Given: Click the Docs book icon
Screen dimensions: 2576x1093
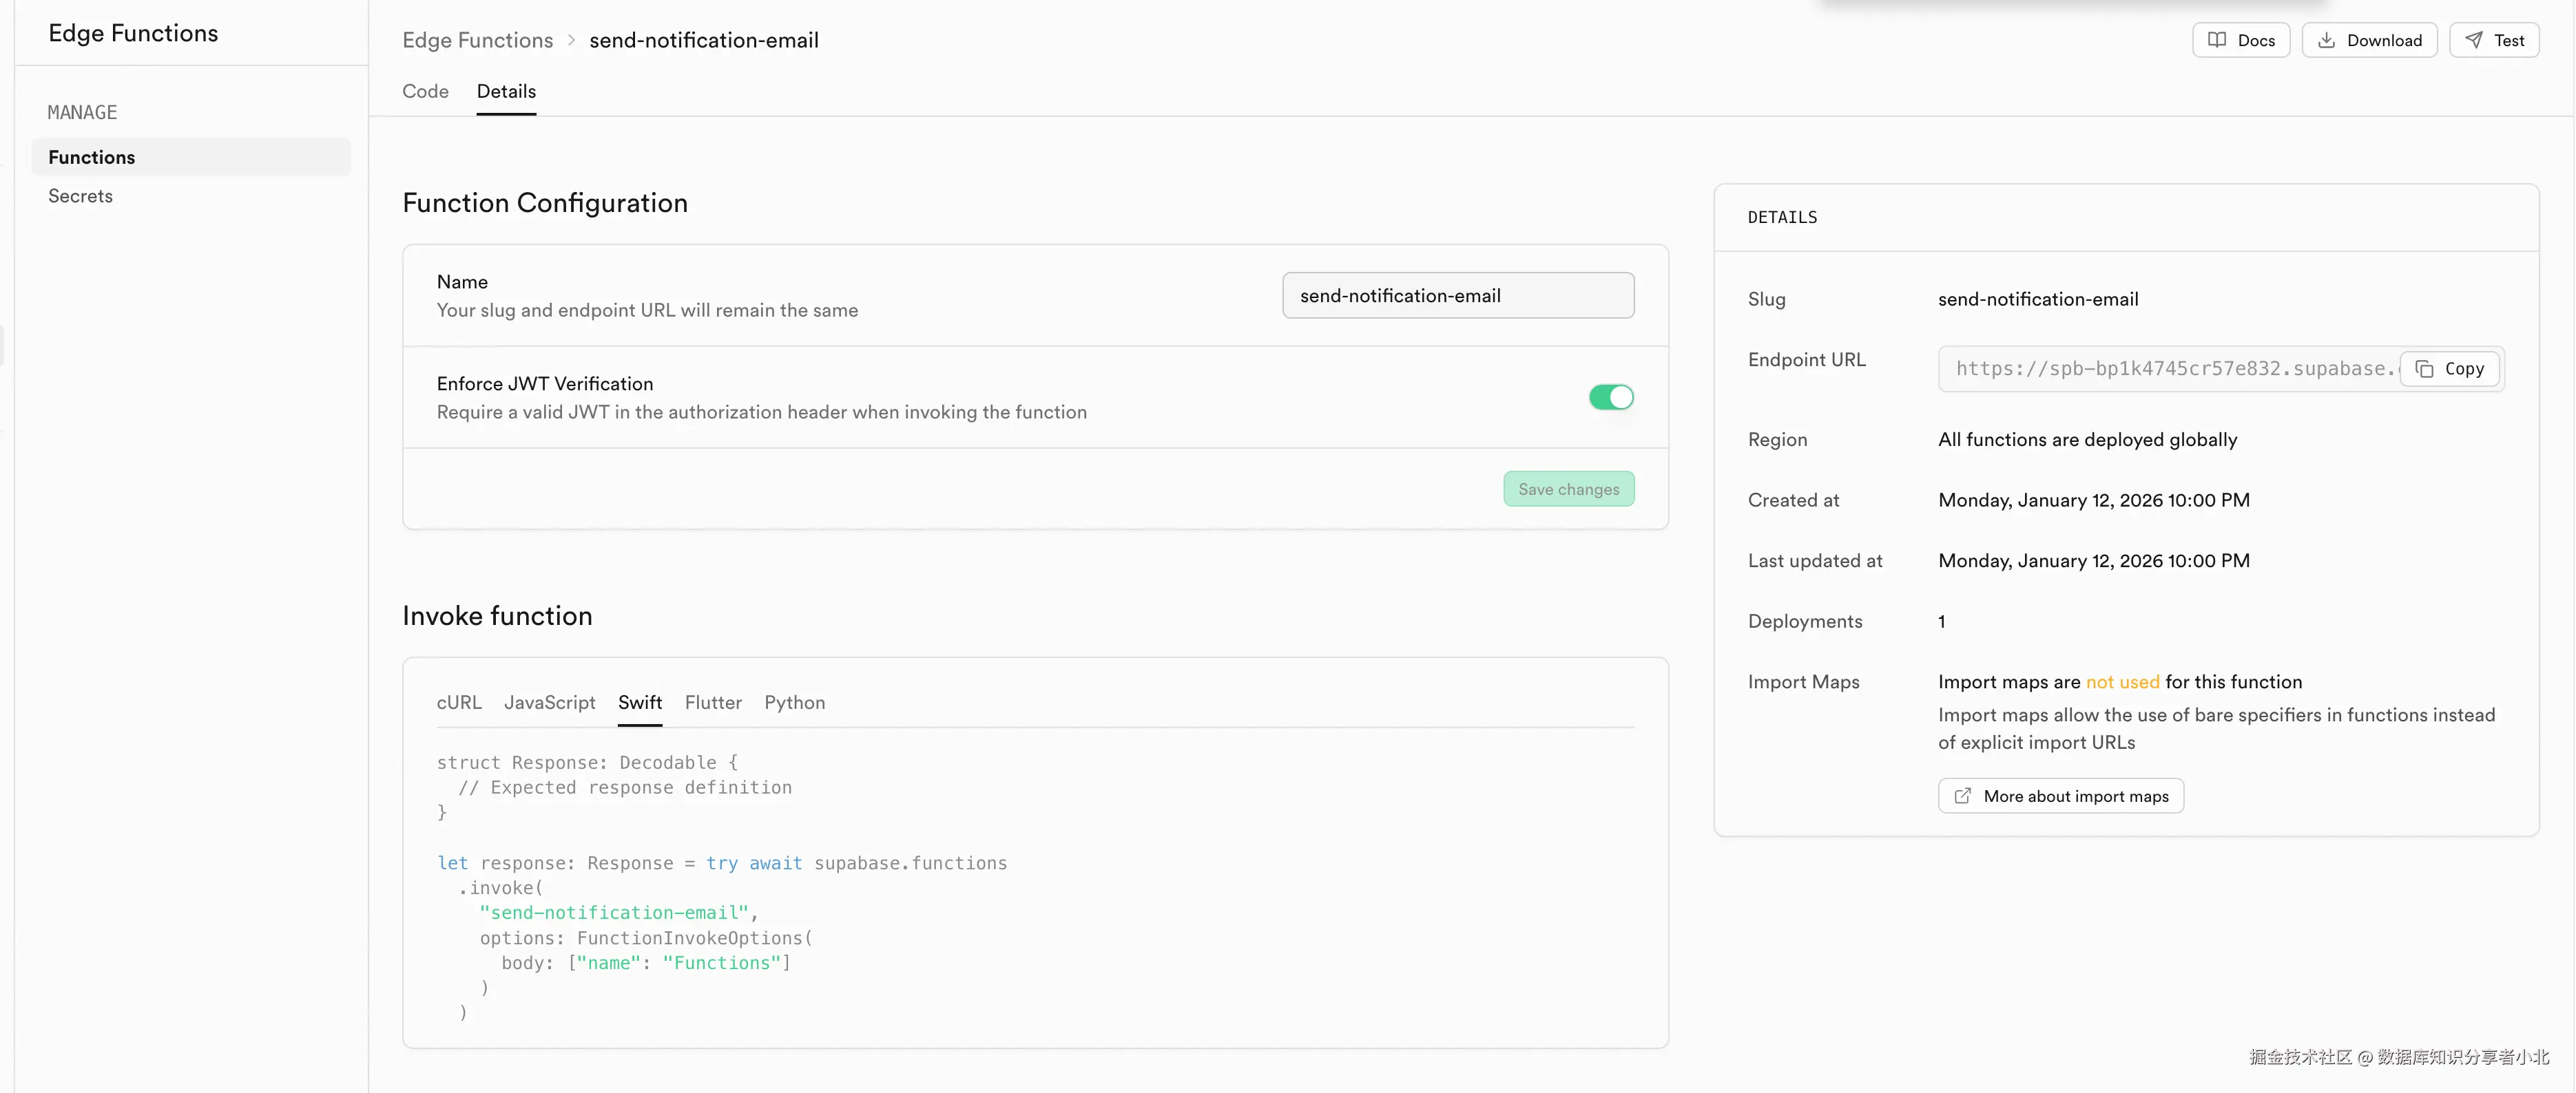Looking at the screenshot, I should [2217, 40].
